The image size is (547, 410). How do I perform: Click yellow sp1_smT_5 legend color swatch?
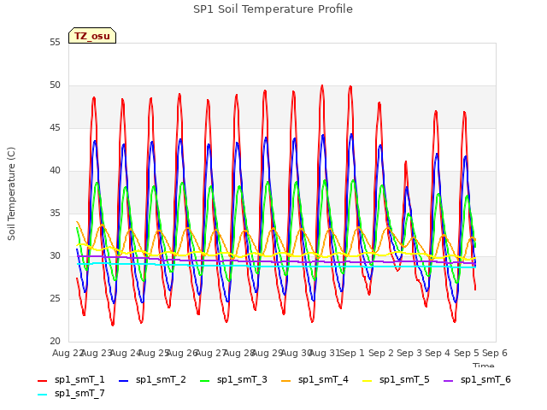368,381
